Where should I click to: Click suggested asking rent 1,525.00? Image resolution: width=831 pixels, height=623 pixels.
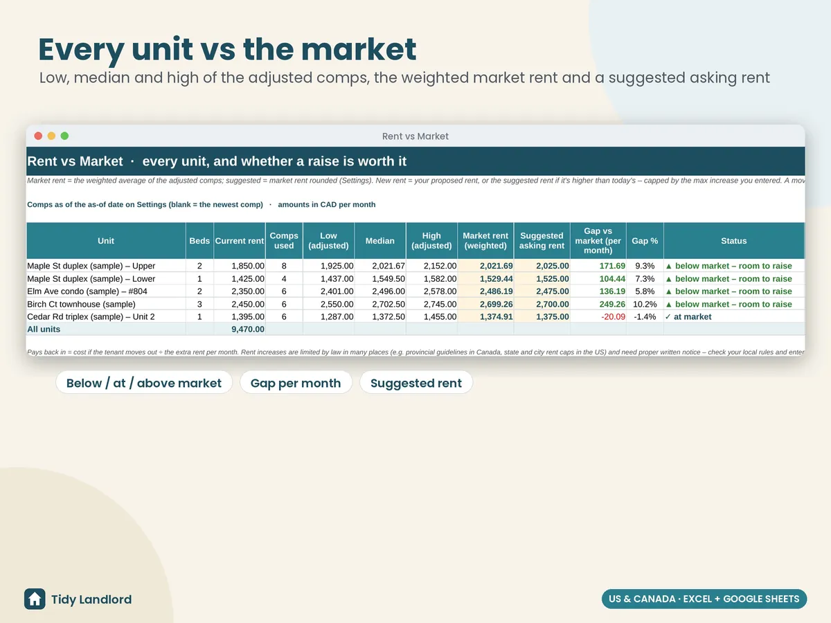(x=542, y=278)
